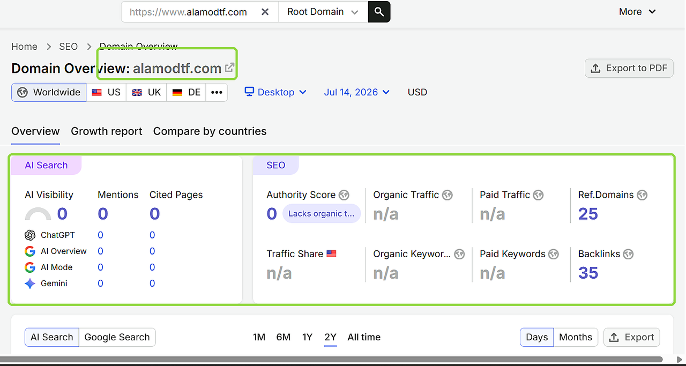This screenshot has width=686, height=366.
Task: Click globe icon next to Paid Keywords
Action: tap(554, 254)
